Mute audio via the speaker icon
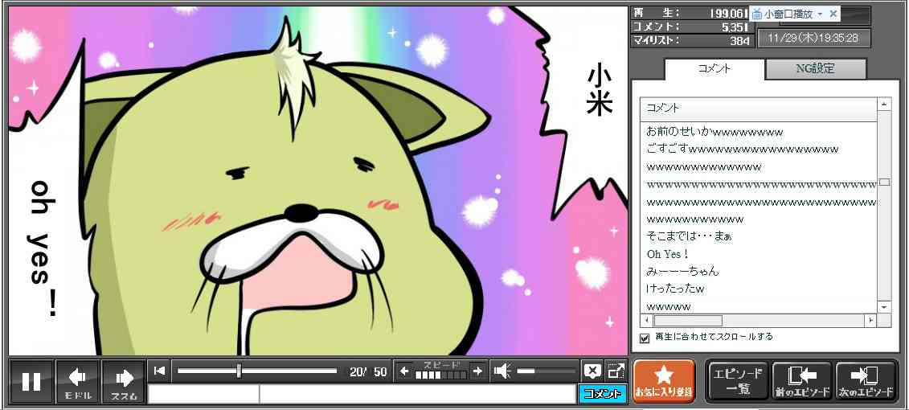This screenshot has width=909, height=410. (502, 371)
